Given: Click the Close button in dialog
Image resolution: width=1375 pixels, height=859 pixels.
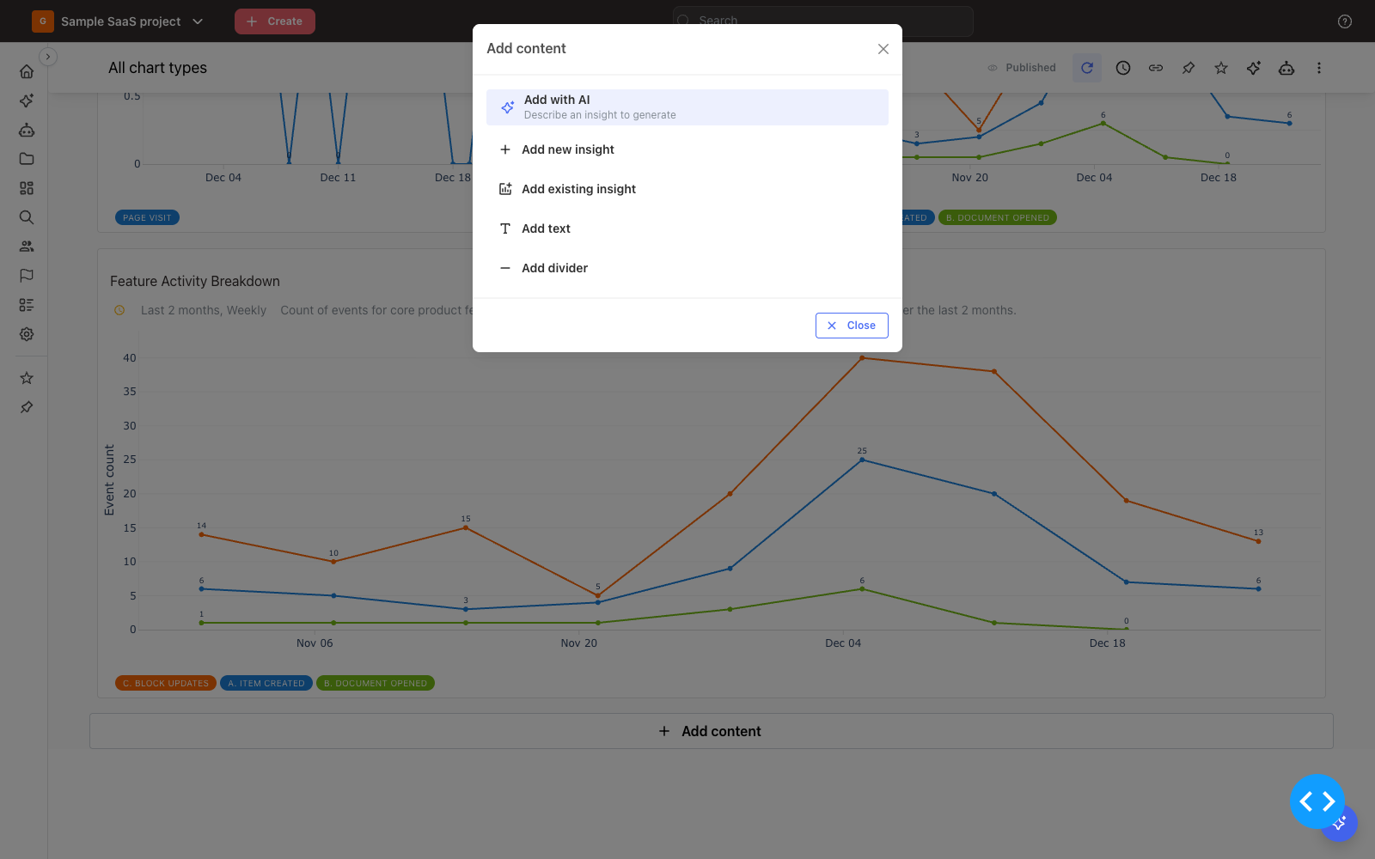Looking at the screenshot, I should 852,326.
